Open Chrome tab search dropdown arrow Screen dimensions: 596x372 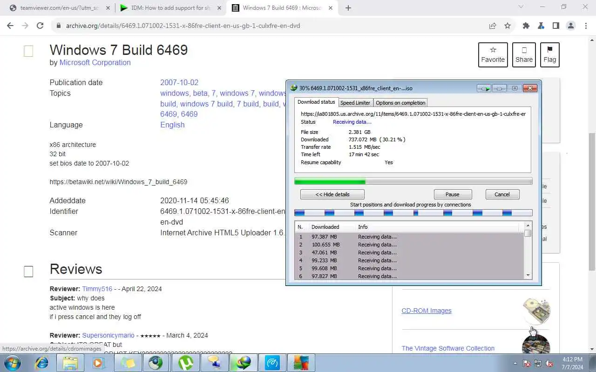click(x=521, y=7)
